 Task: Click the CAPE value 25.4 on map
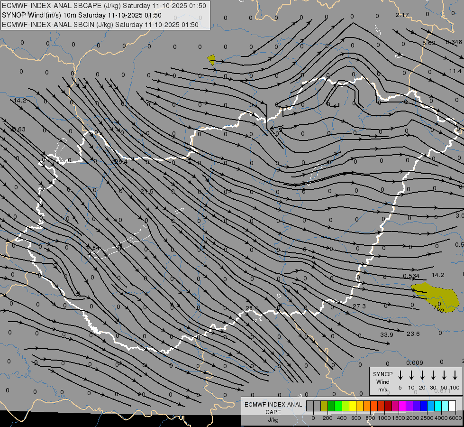click(x=121, y=161)
